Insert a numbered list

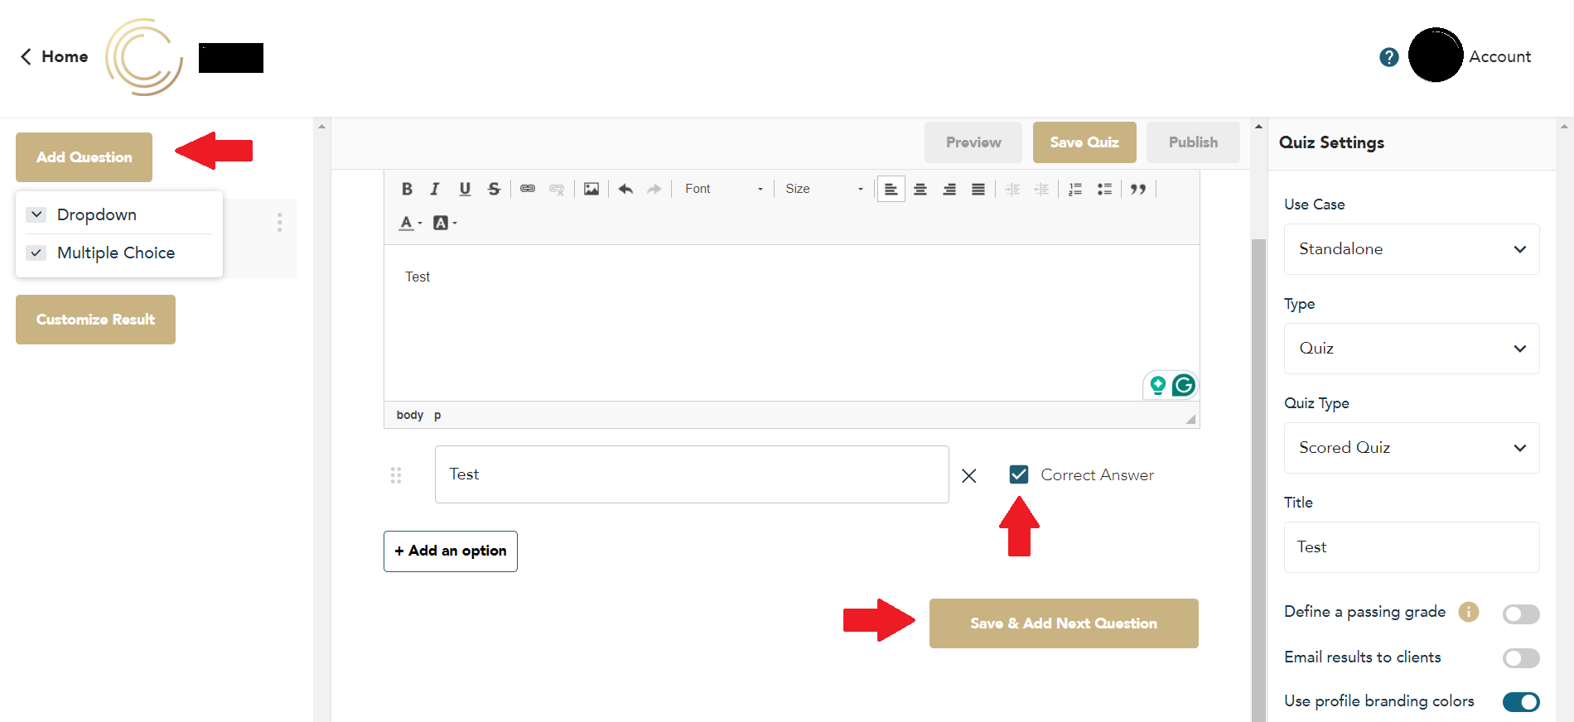click(x=1074, y=189)
